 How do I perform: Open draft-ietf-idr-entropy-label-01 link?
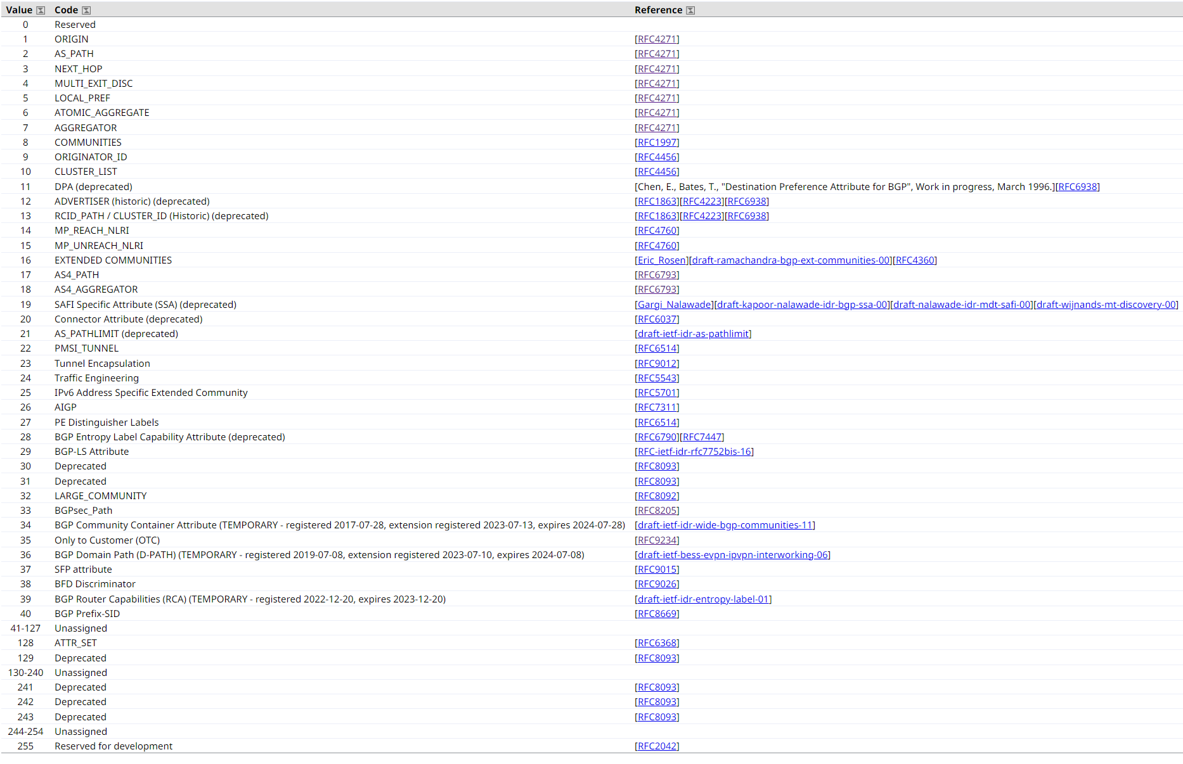(703, 599)
